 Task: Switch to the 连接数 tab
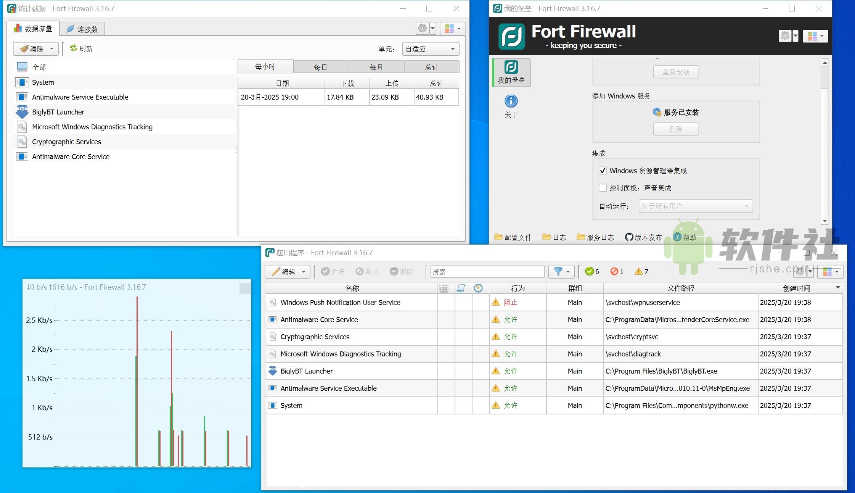tap(82, 29)
